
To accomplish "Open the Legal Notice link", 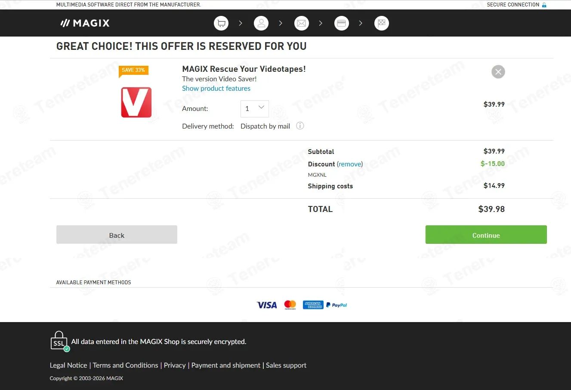I will tap(68, 365).
